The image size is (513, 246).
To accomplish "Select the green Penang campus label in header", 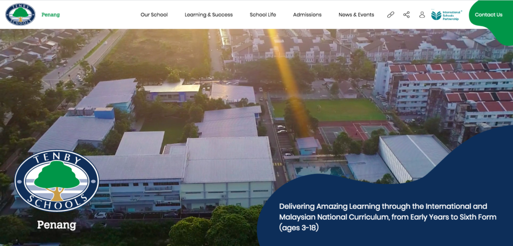I will 51,15.
